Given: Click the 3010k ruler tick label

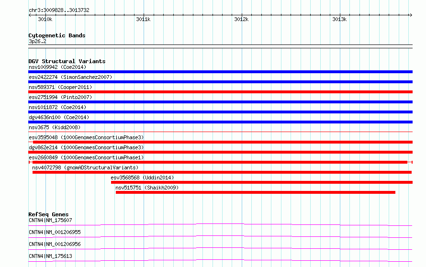Looking at the screenshot, I should [45, 19].
